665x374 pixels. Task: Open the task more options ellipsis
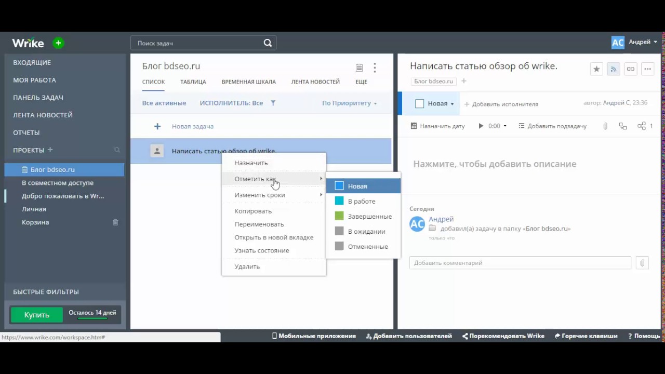pyautogui.click(x=647, y=69)
